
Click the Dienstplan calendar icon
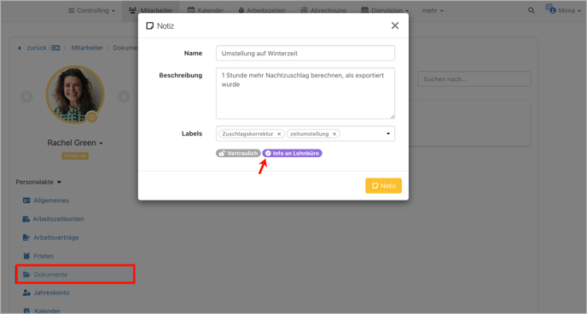[364, 10]
